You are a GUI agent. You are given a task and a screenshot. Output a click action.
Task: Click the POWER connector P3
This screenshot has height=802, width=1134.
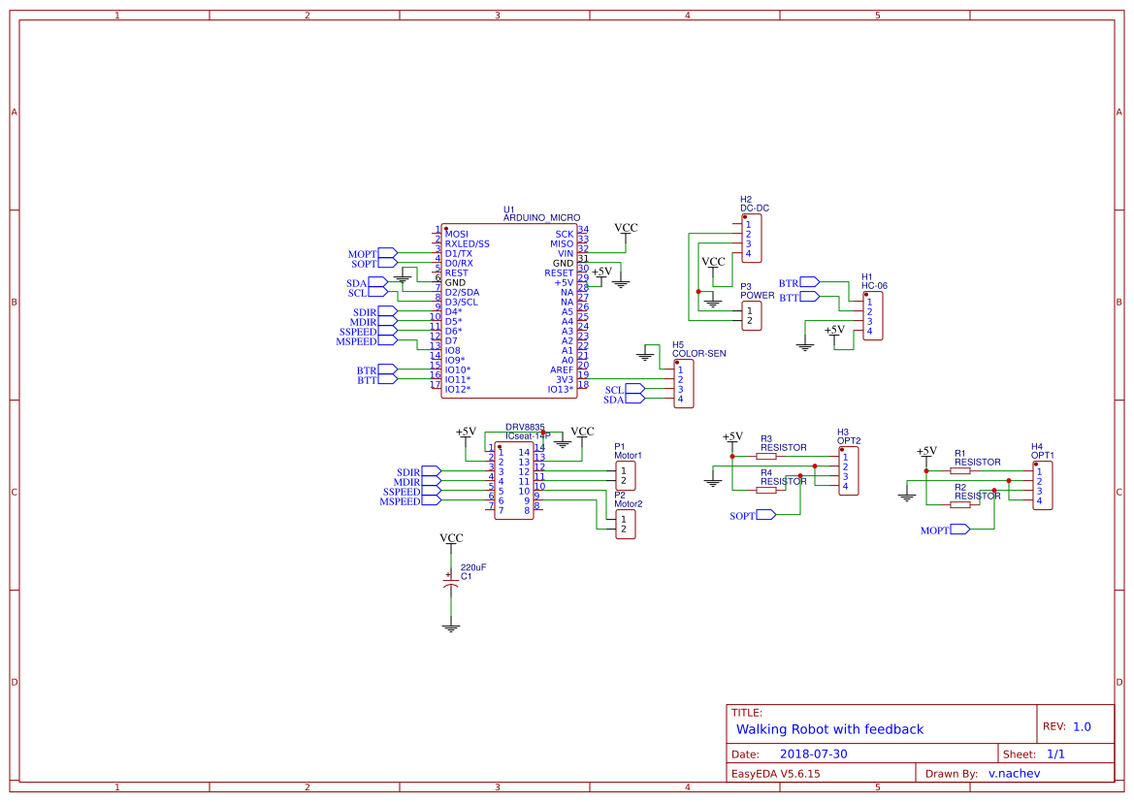(750, 314)
